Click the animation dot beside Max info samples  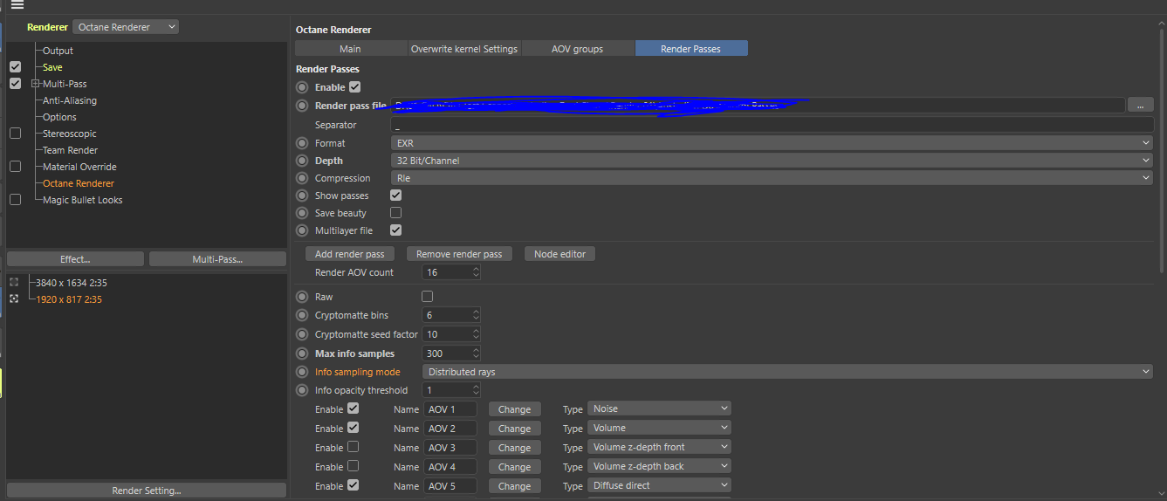[x=302, y=353]
